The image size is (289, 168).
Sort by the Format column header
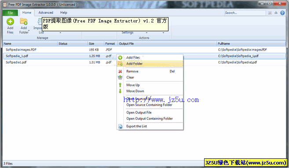point(111,44)
